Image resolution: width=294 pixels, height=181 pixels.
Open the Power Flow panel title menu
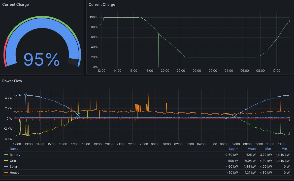point(12,81)
